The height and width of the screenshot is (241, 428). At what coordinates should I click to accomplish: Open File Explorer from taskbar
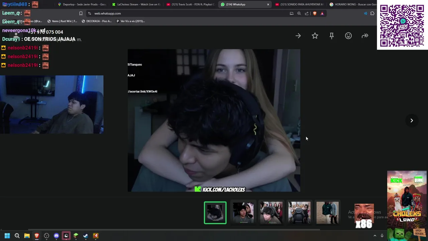point(27,236)
